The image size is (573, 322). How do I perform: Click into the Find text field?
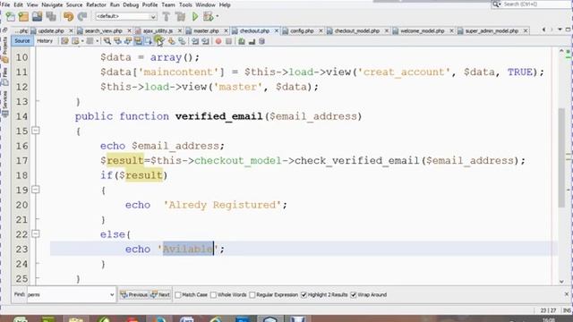coord(68,294)
